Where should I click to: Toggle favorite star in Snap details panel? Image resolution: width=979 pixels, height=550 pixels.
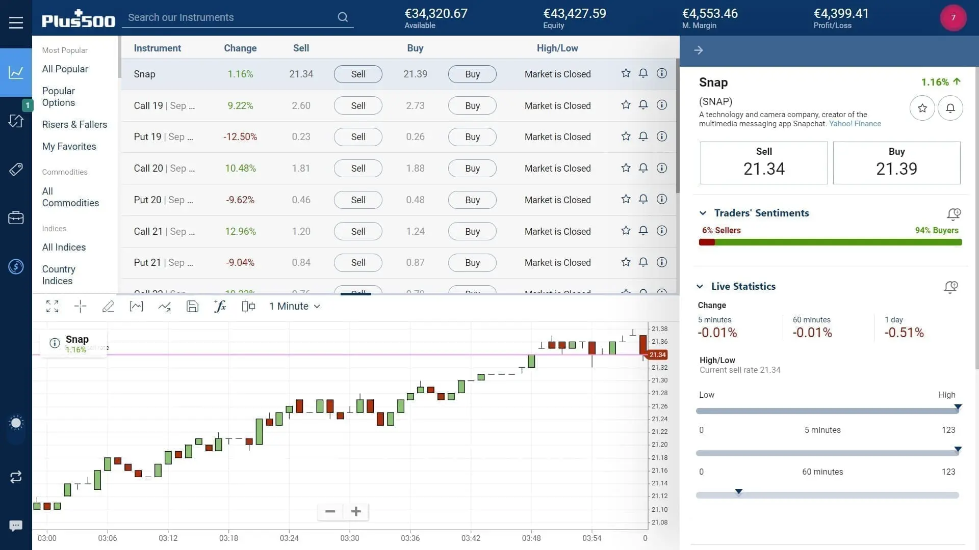point(922,108)
